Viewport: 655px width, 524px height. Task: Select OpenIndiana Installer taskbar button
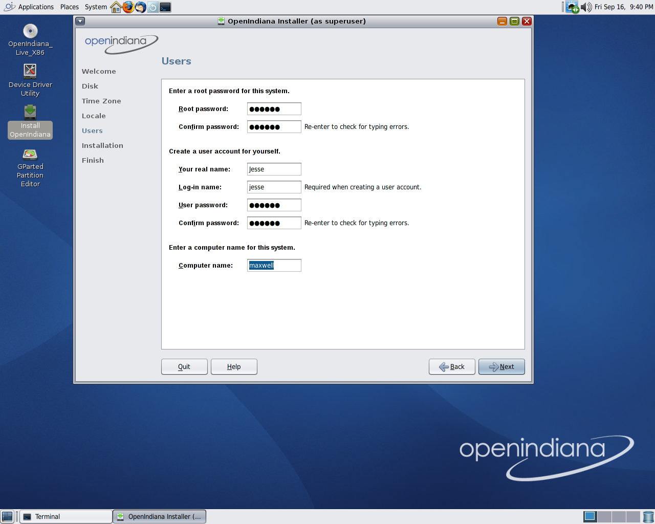160,517
